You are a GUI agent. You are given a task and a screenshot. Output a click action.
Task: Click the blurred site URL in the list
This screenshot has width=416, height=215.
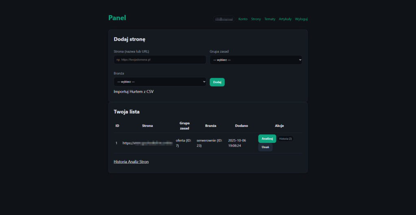[147, 143]
